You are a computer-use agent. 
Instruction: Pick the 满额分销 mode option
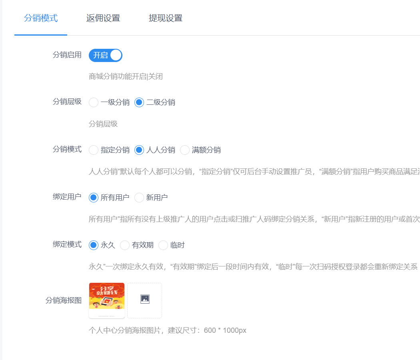[x=185, y=150]
